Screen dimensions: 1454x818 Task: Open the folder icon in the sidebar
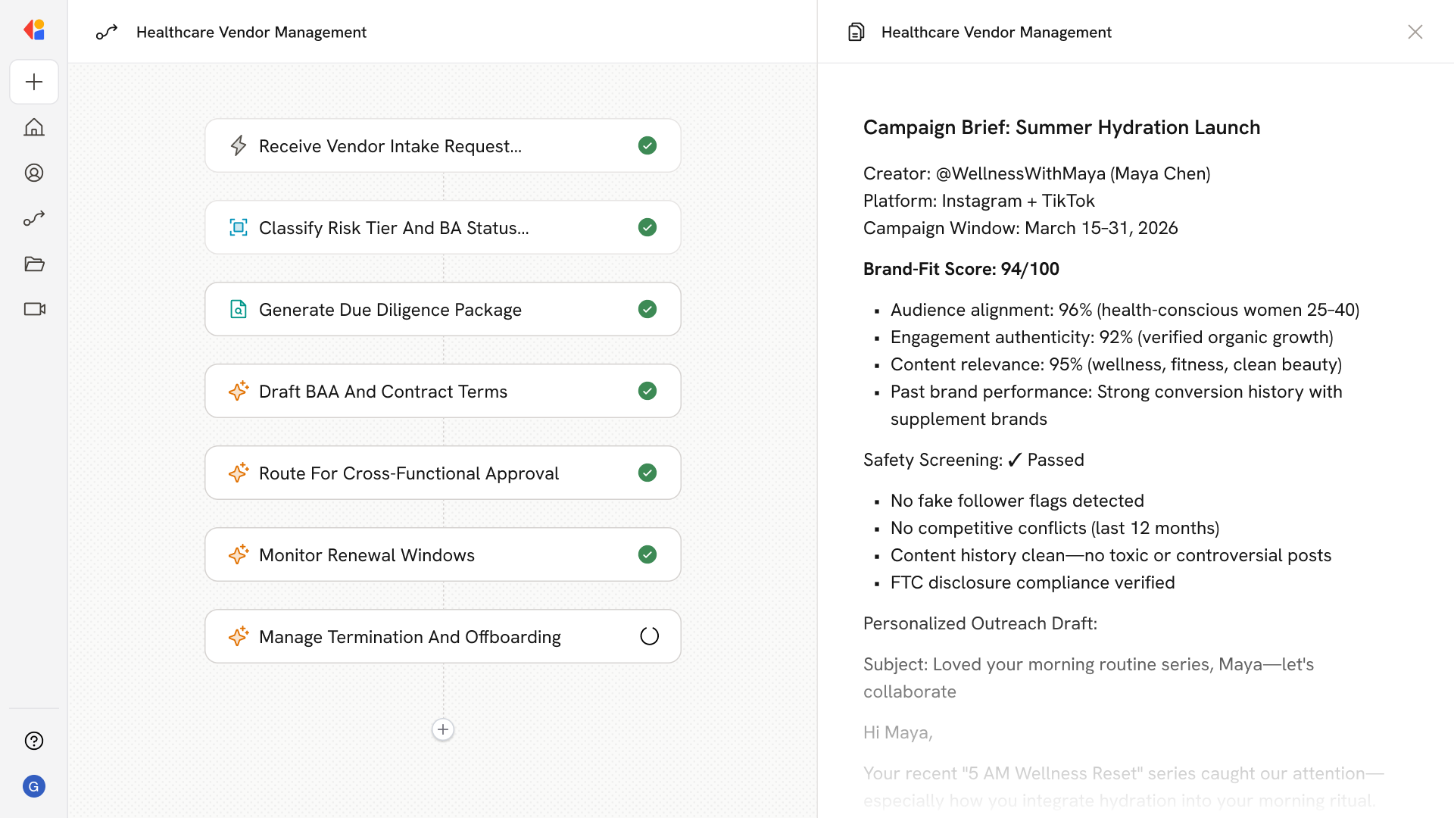(34, 264)
